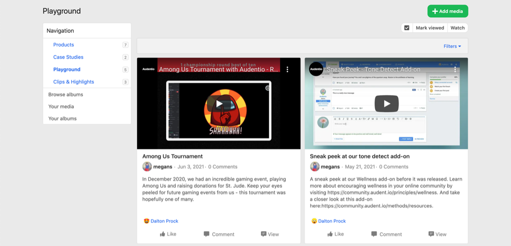The width and height of the screenshot is (511, 246).
Task: Like the Sneak Peek tone detect post
Action: click(335, 234)
